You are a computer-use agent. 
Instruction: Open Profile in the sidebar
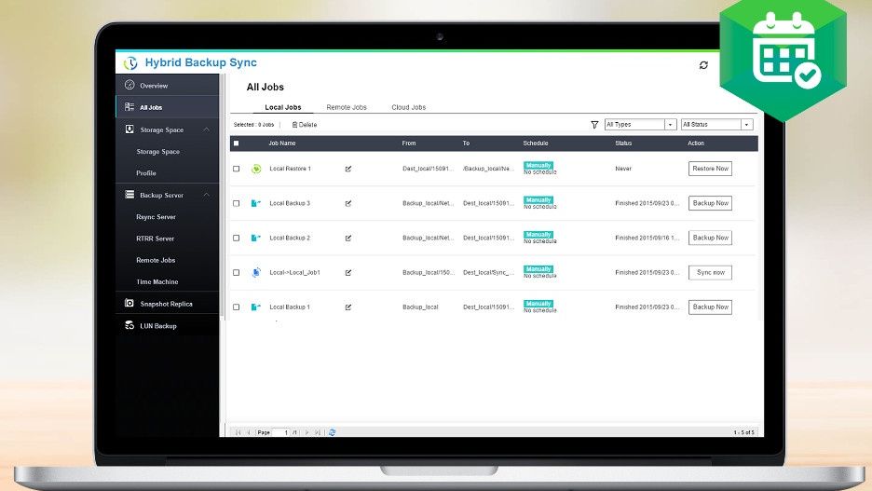[146, 173]
